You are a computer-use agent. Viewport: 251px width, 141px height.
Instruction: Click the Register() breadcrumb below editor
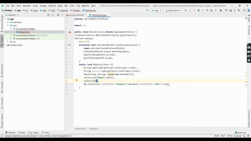click(x=94, y=129)
